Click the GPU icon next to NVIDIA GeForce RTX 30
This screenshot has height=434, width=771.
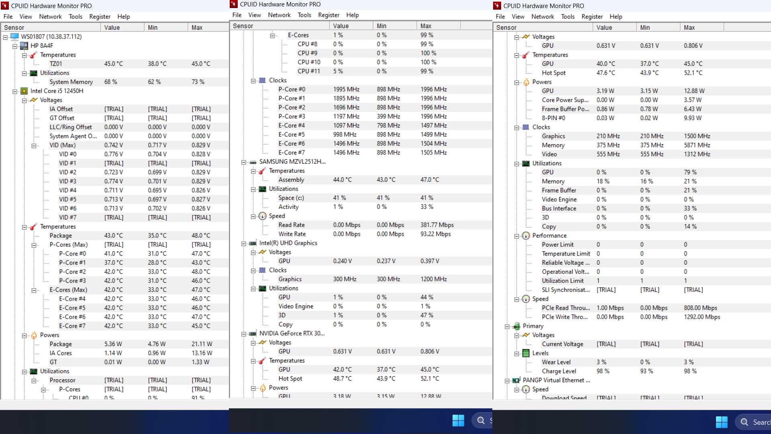coord(253,333)
